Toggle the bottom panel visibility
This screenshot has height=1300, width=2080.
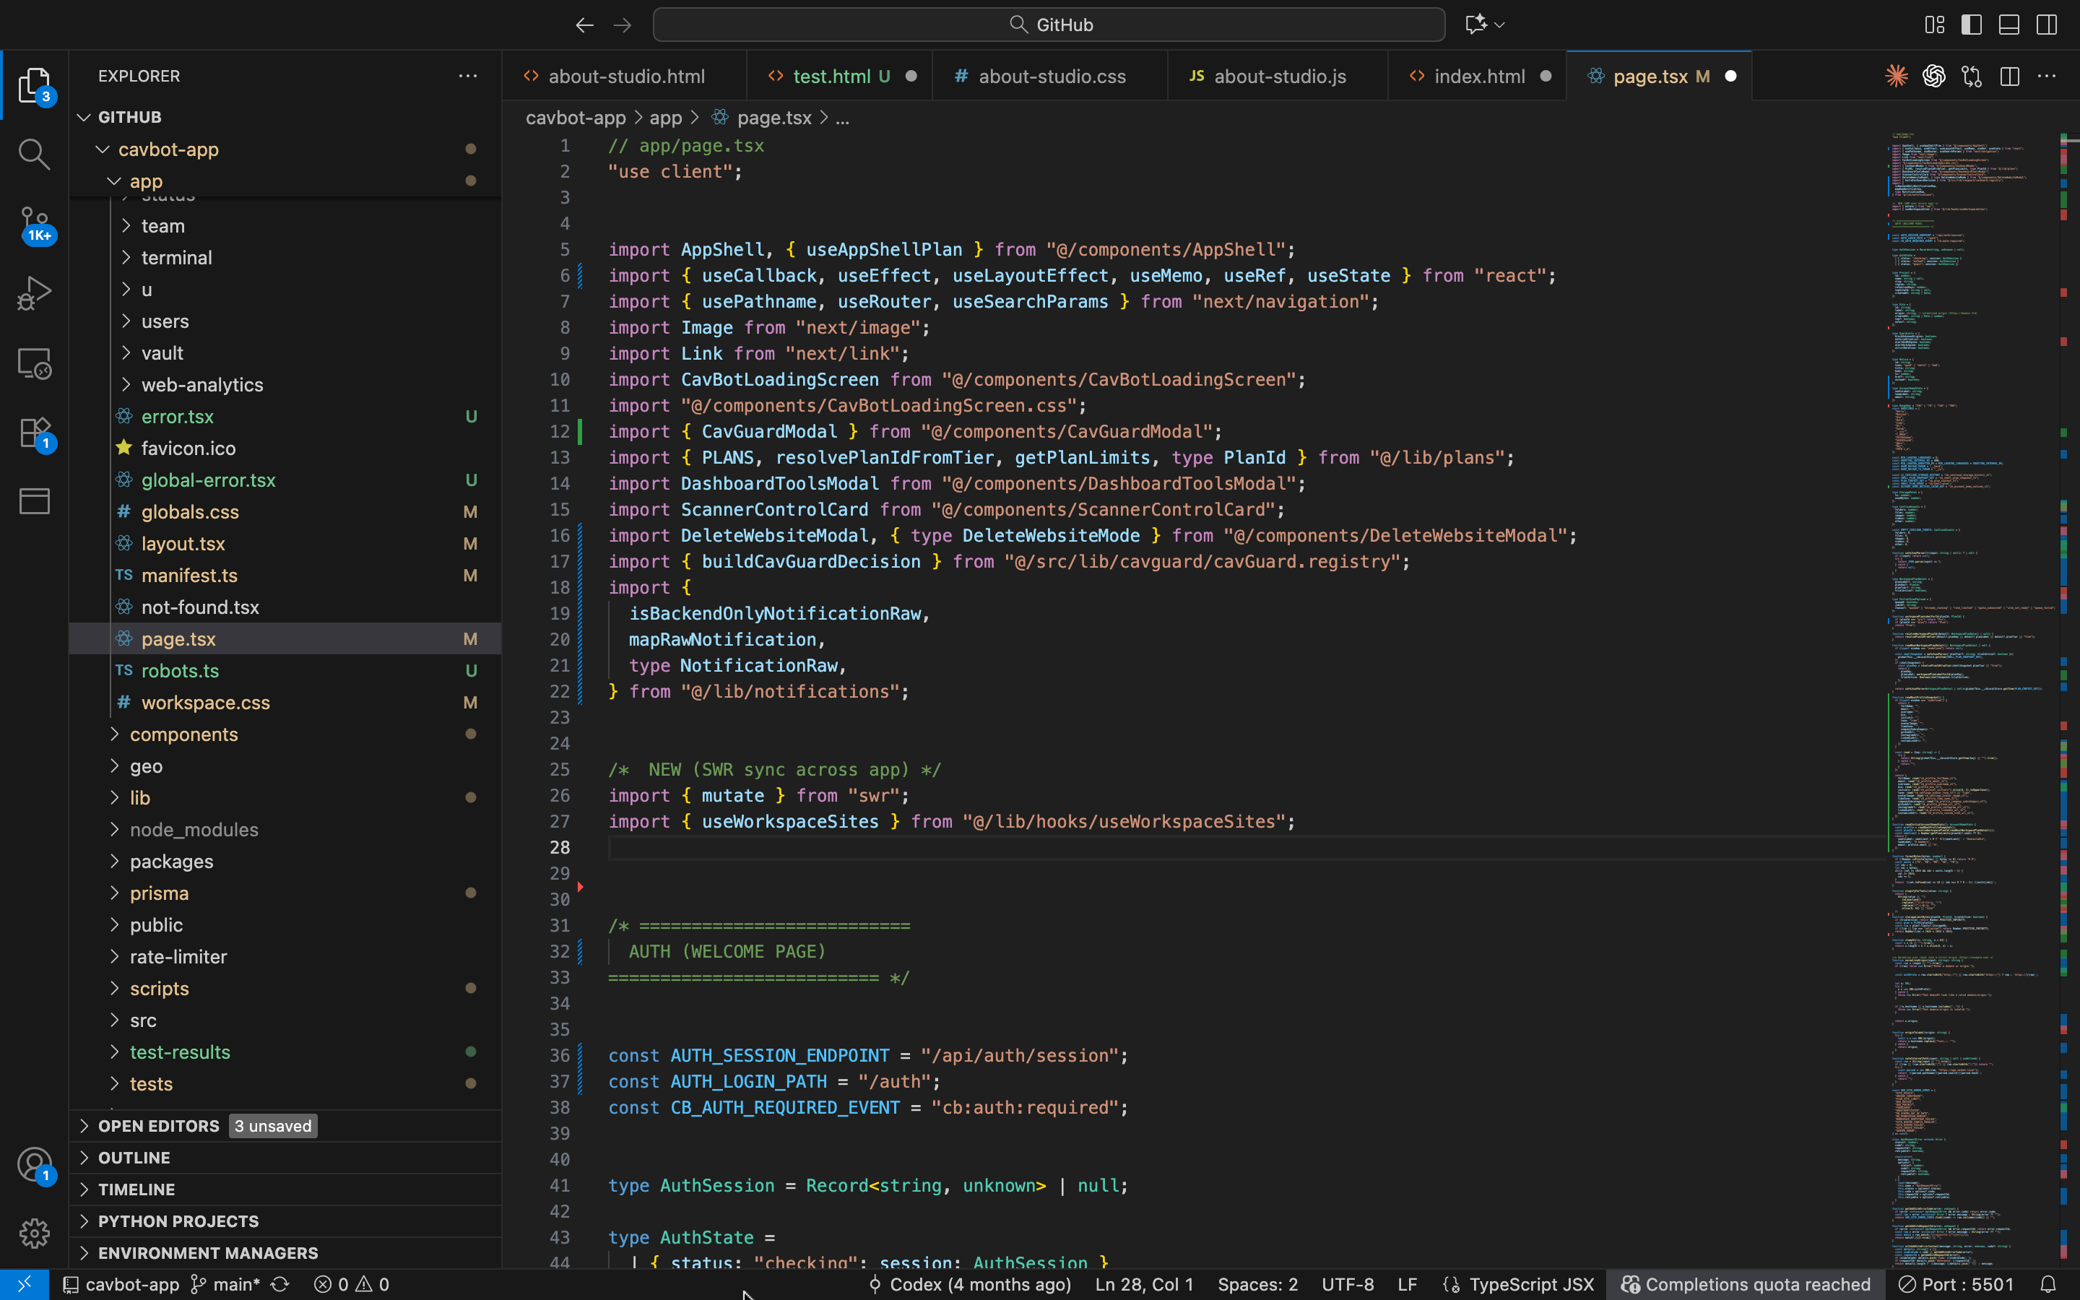(2009, 25)
